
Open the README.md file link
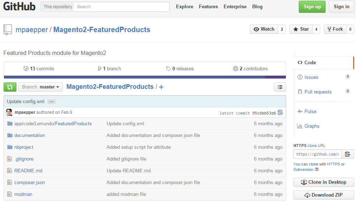pyautogui.click(x=28, y=171)
